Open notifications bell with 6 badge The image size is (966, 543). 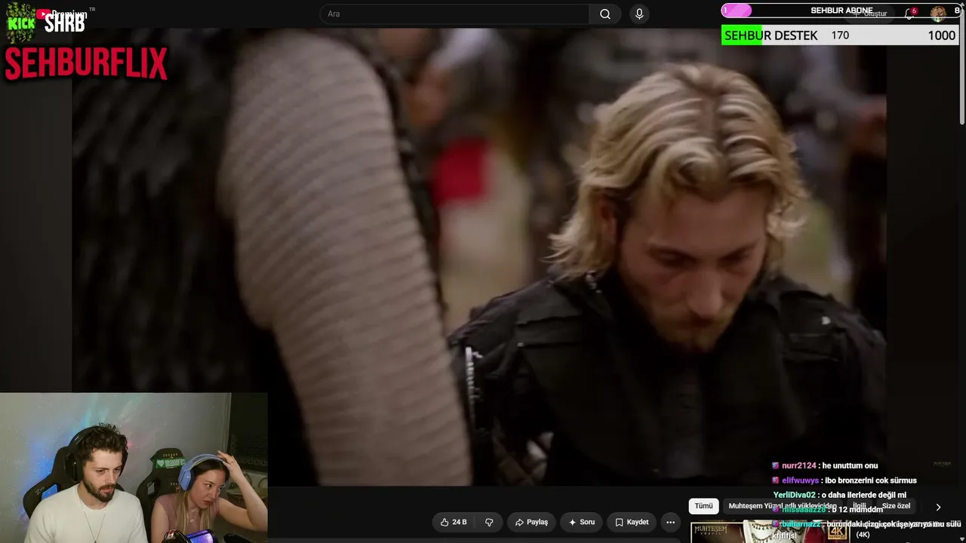point(910,13)
